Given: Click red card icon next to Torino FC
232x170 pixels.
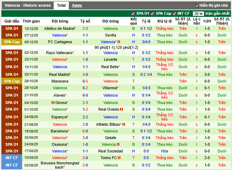Looking at the screenshot, I should pos(119,158).
